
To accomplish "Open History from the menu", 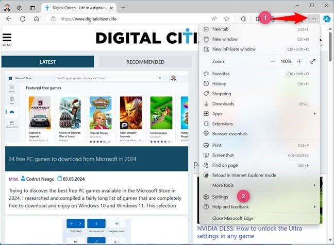I will [x=259, y=83].
